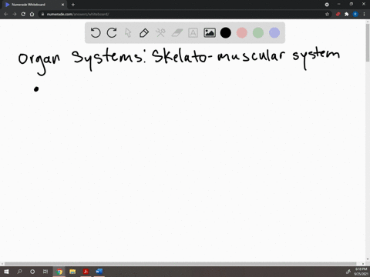Viewport: 370px width, 277px height.
Task: Reload the whiteboard page
Action: [x=23, y=14]
